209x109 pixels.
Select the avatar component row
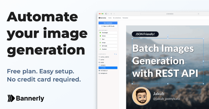tap(108, 62)
